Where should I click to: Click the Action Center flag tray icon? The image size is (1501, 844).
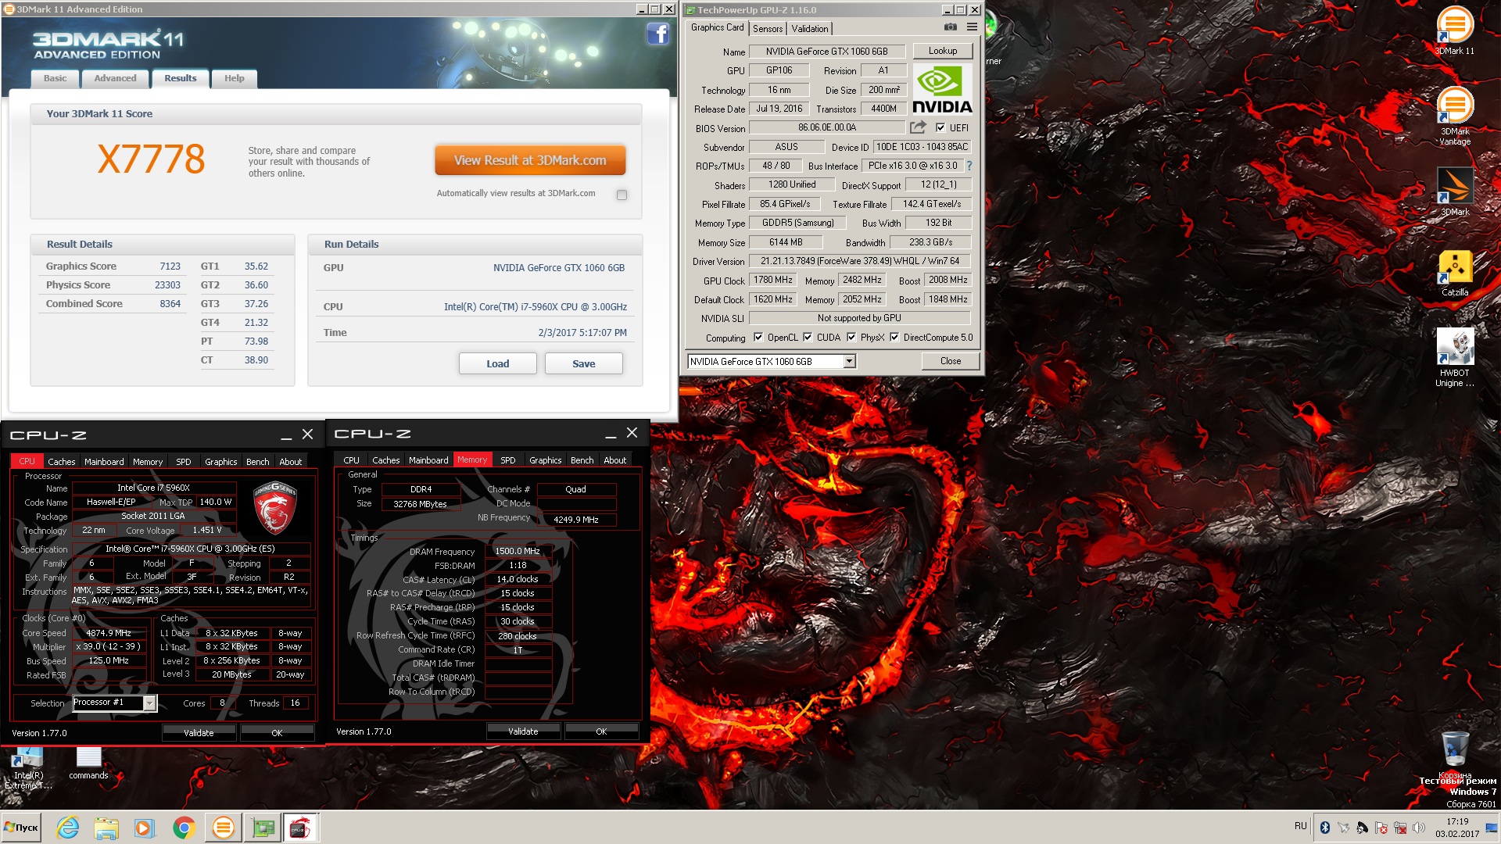click(x=1381, y=828)
